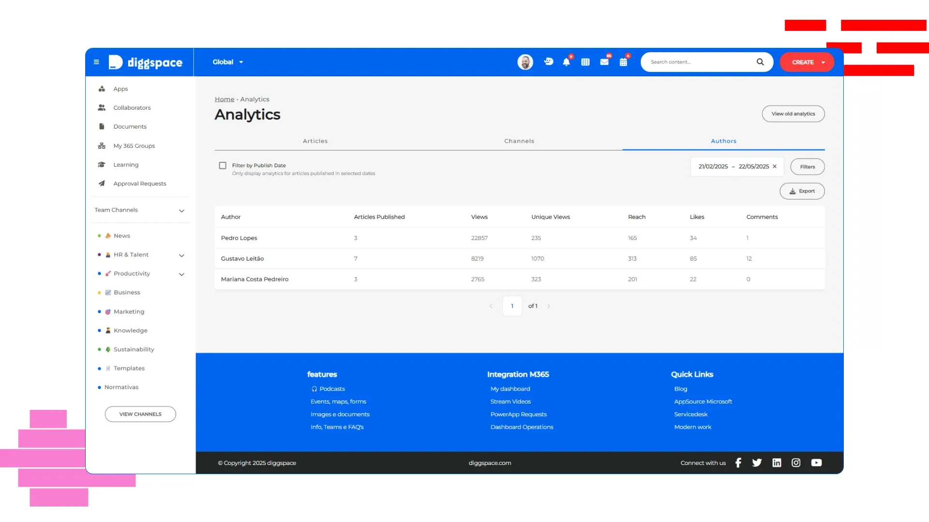The height and width of the screenshot is (522, 929).
Task: Open My 365 Groups in the sidebar
Action: [134, 146]
